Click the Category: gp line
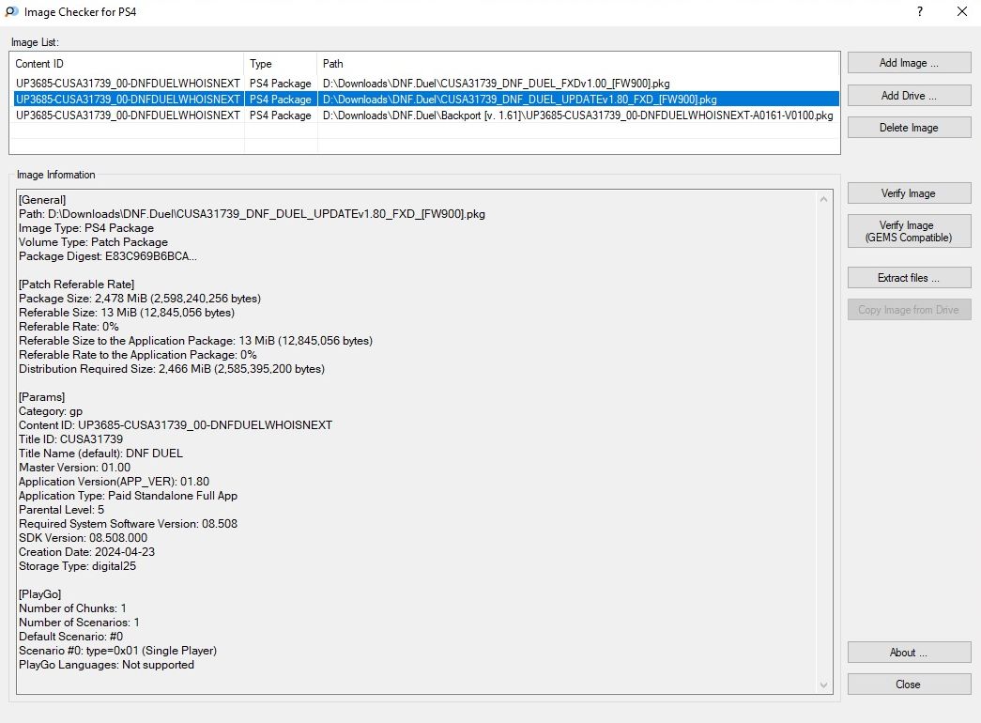 click(51, 411)
